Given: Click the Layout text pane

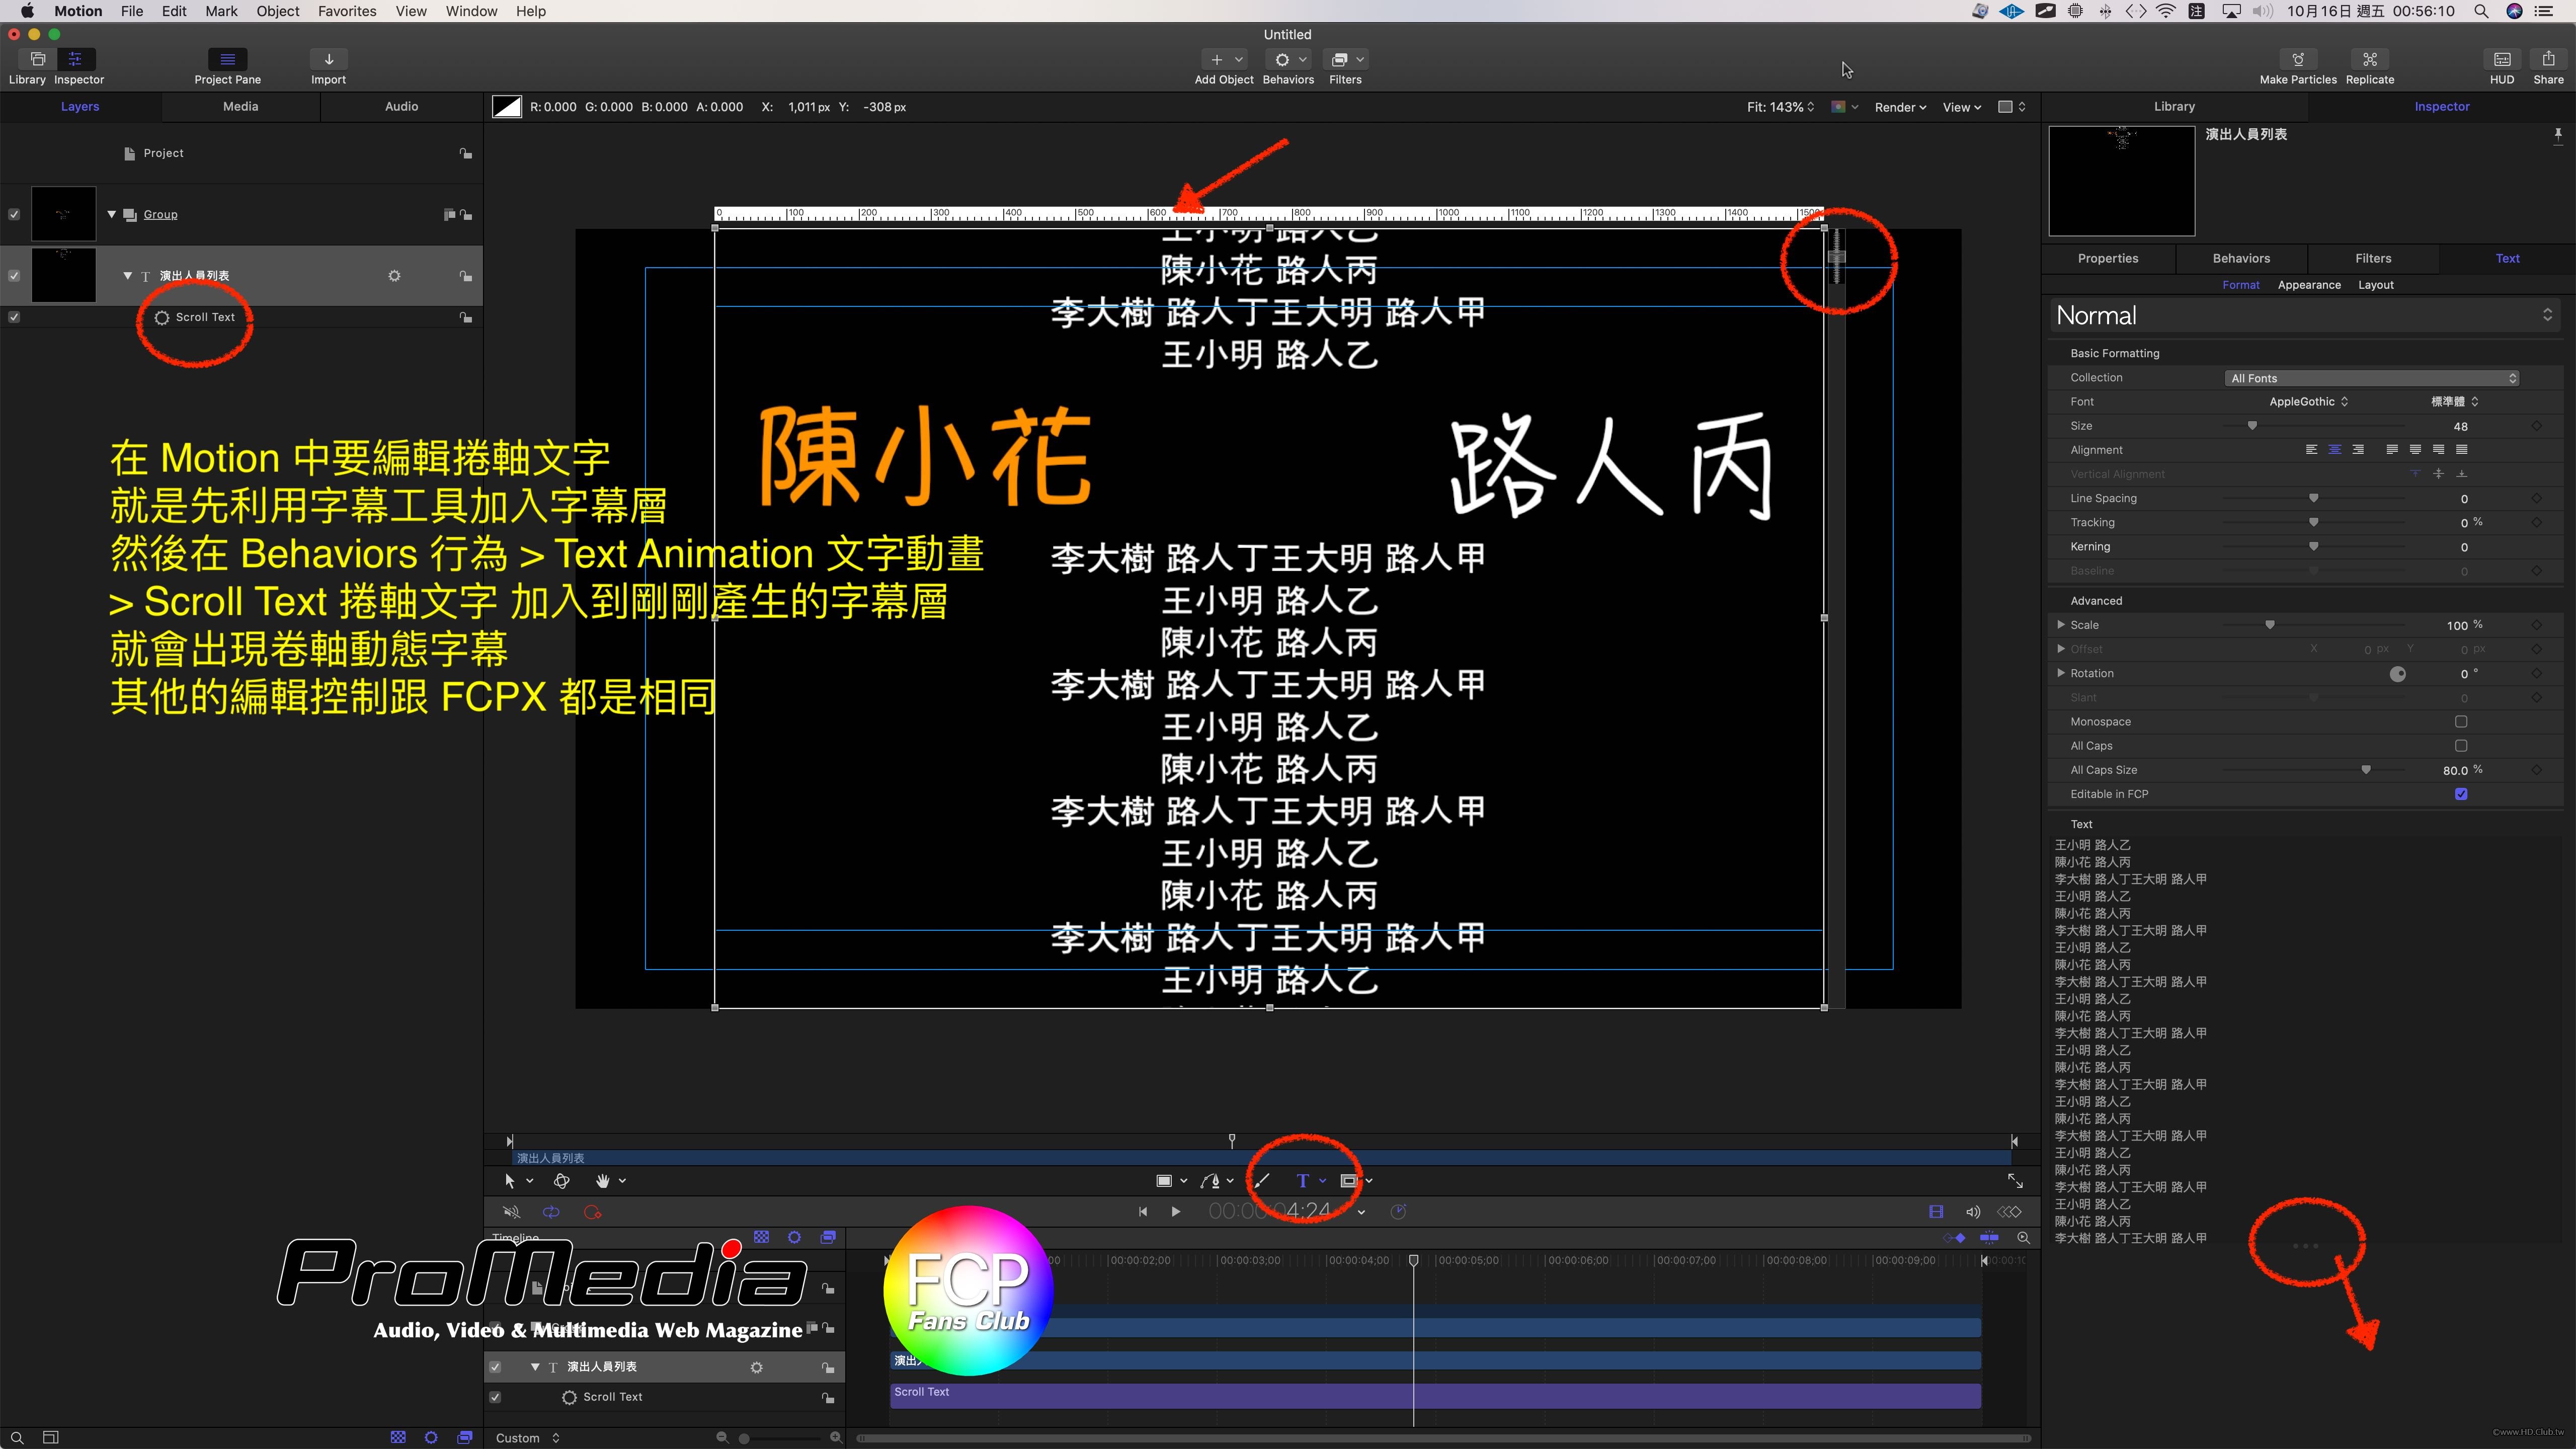Looking at the screenshot, I should (2375, 285).
